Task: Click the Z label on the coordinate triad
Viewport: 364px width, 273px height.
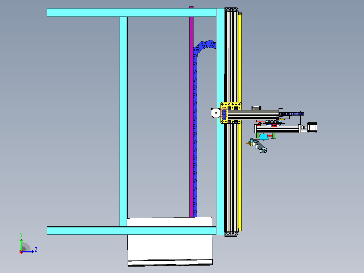Action: coord(36,250)
